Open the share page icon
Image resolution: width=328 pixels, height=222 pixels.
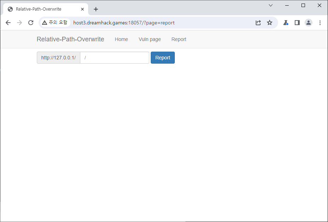pyautogui.click(x=258, y=23)
